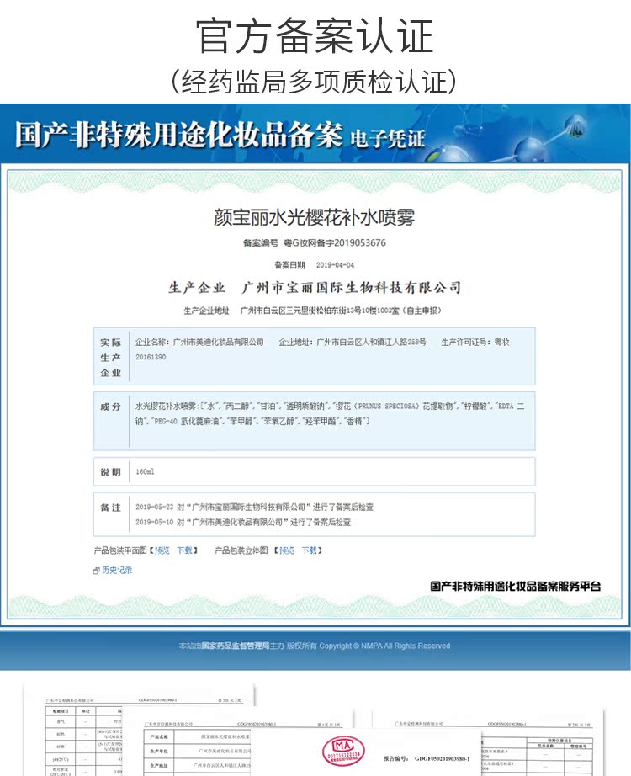631x776 pixels.
Task: Click the 成分 row label
Action: 110,407
